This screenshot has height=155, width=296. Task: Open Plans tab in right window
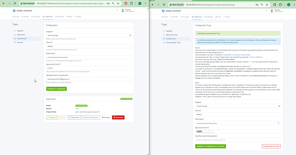pos(218,17)
